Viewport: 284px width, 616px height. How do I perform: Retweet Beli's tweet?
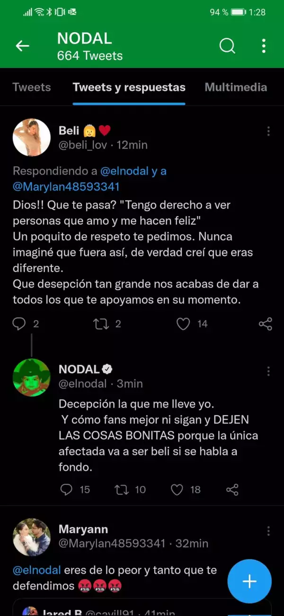click(x=100, y=324)
